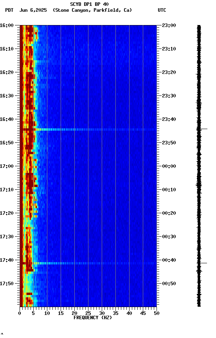The width and height of the screenshot is (216, 338).
Task: Click the '23:20' UTC time label
Action: [x=169, y=72]
